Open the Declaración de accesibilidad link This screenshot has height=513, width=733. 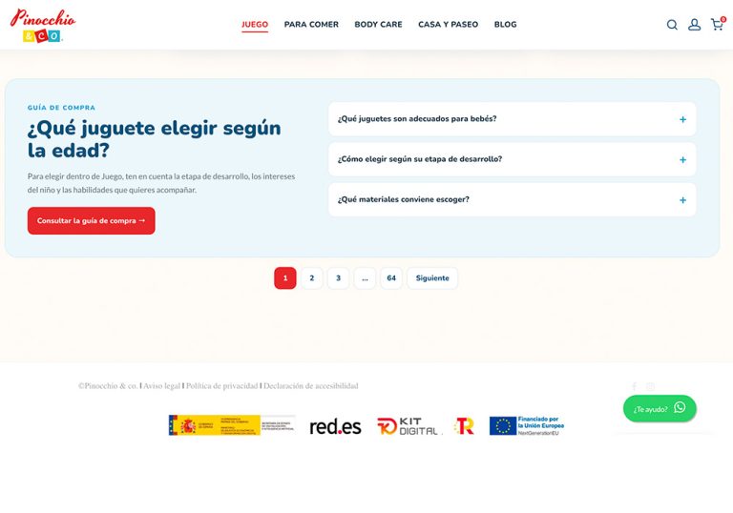pos(311,386)
